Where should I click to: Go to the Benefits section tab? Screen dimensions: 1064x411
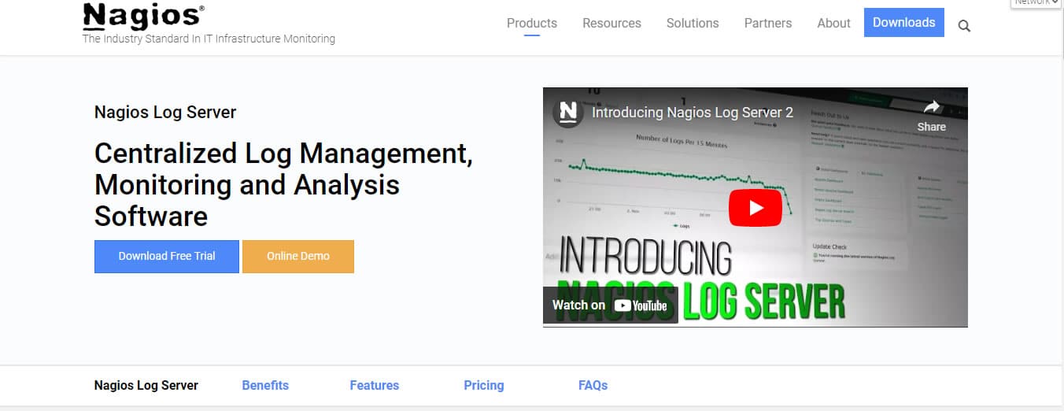pos(265,385)
